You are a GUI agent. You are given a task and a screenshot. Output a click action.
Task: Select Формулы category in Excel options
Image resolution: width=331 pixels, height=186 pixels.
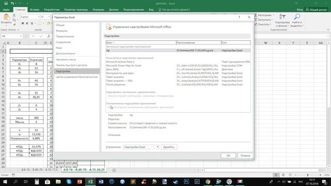(77, 31)
